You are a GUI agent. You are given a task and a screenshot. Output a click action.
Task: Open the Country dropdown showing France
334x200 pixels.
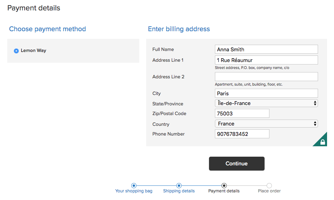[x=266, y=124]
